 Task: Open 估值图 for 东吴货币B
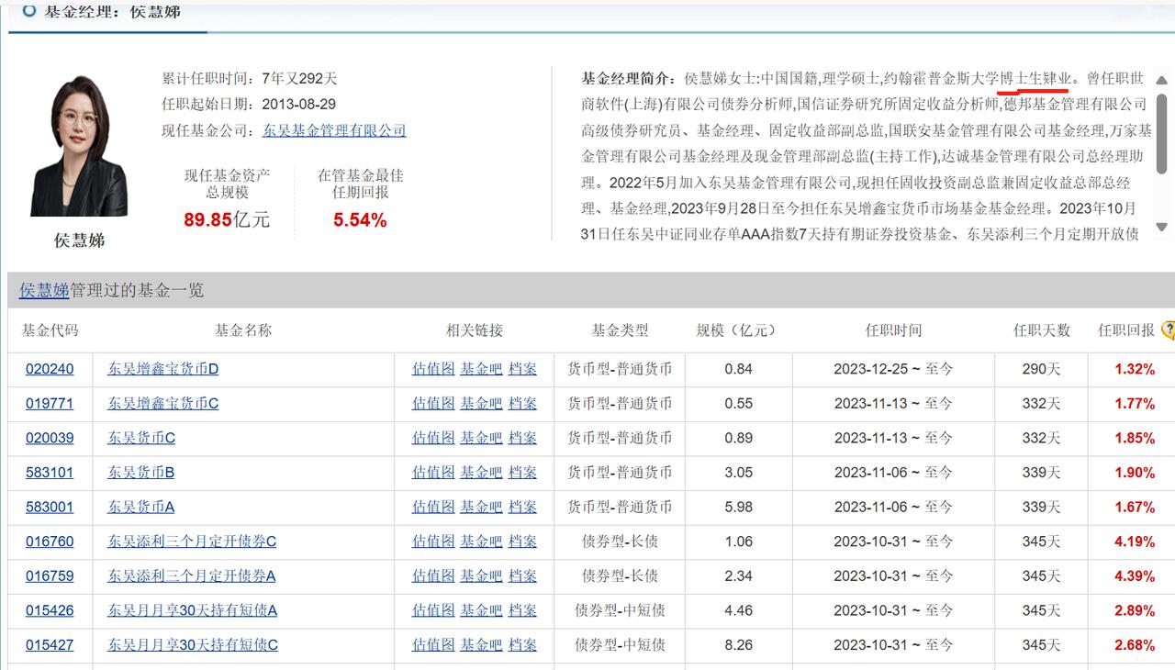pos(433,472)
